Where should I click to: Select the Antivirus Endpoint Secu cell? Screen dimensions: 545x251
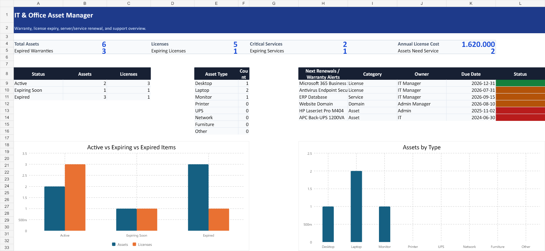coord(323,90)
